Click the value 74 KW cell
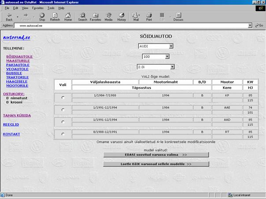266x199 pixels. coord(250,108)
